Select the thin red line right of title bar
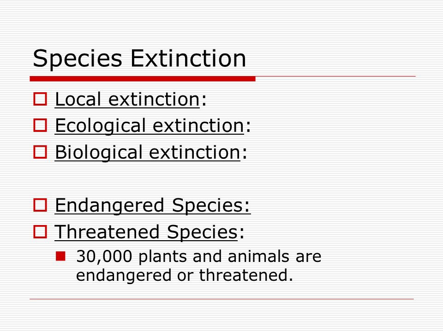The width and height of the screenshot is (443, 332). tap(335, 76)
